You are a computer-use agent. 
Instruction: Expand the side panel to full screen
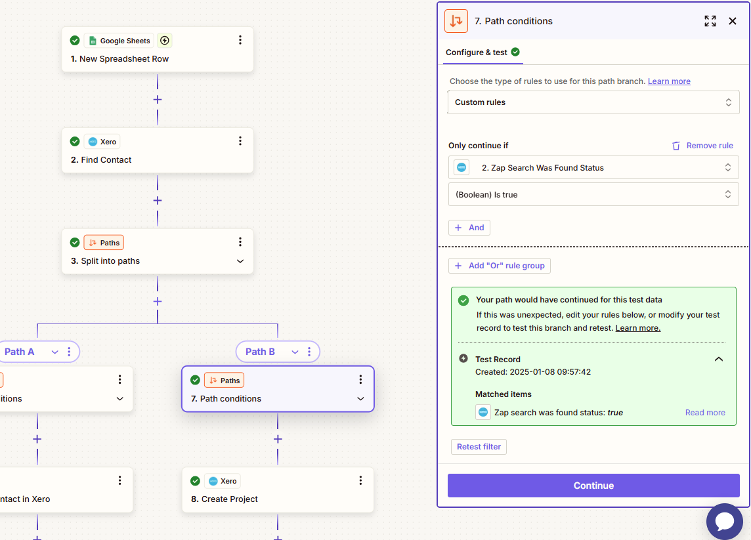pos(710,21)
